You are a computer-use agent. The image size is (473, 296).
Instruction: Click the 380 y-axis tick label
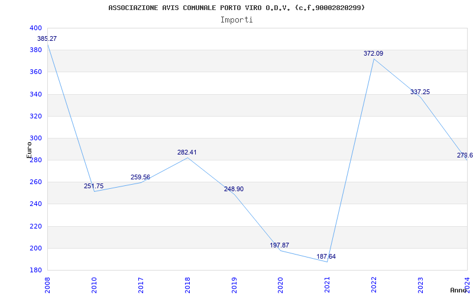[35, 50]
